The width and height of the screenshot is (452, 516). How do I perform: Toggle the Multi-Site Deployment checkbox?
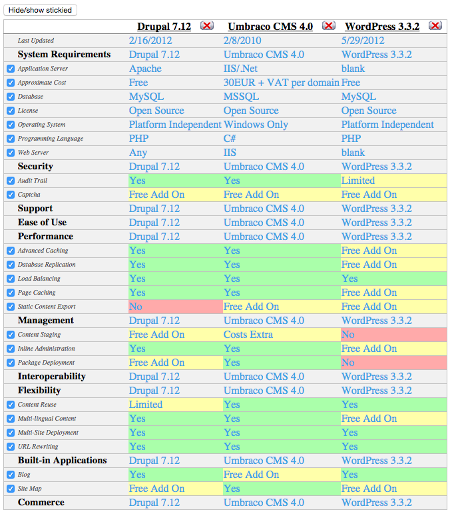click(x=11, y=433)
